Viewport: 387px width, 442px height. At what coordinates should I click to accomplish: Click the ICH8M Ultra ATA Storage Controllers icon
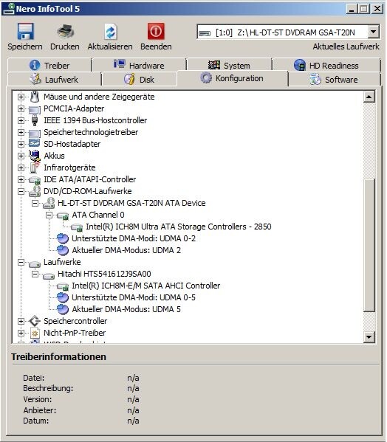pos(77,227)
